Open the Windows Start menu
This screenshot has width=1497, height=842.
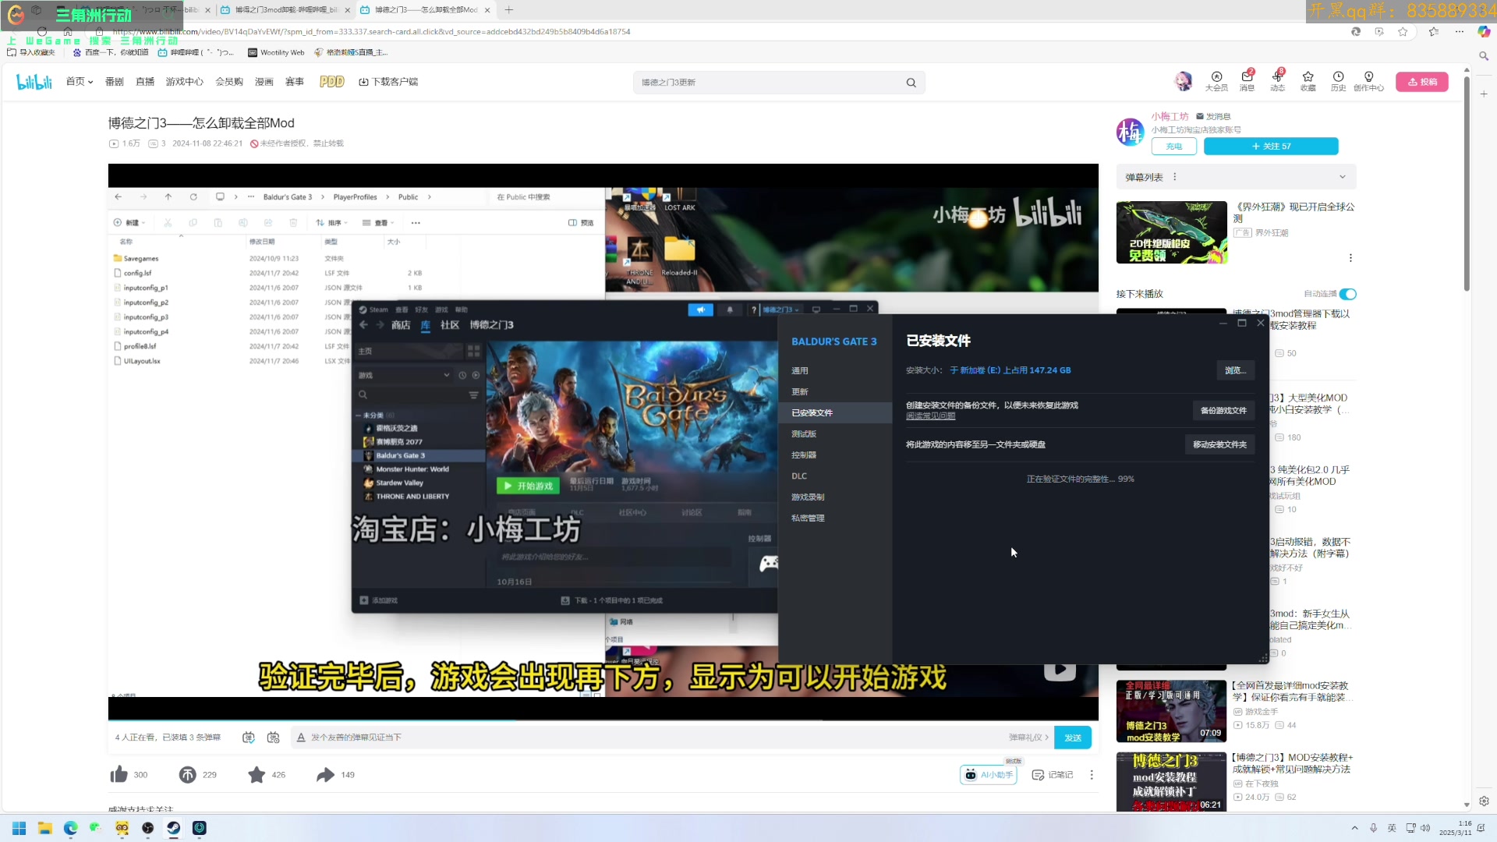point(19,828)
